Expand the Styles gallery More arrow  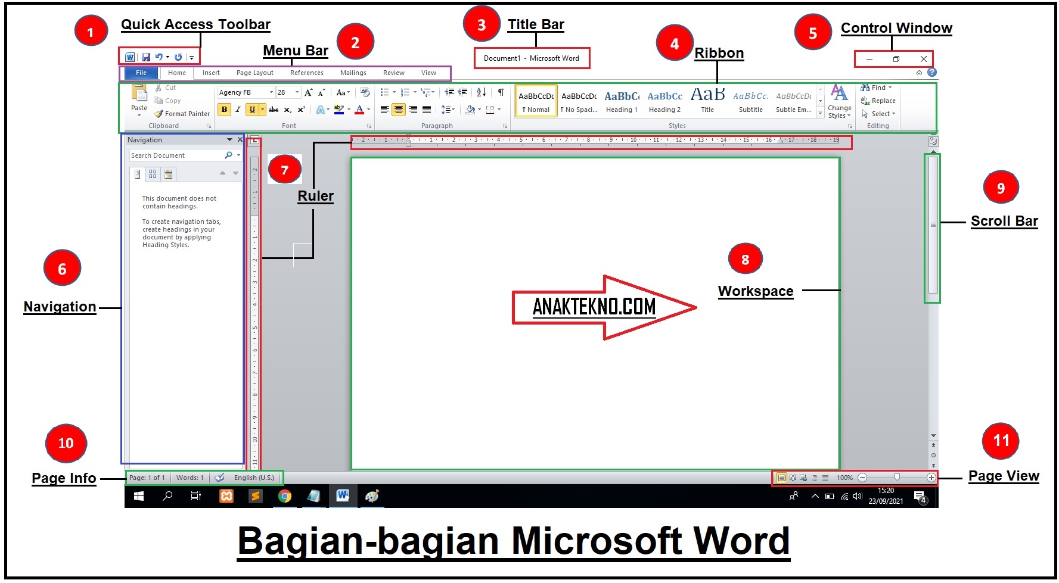click(821, 113)
